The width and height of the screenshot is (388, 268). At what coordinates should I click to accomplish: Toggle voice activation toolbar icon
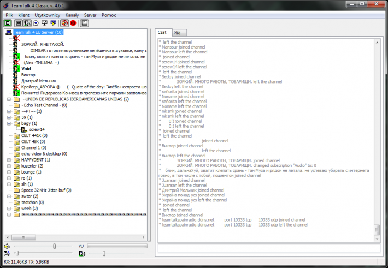pyautogui.click(x=27, y=23)
